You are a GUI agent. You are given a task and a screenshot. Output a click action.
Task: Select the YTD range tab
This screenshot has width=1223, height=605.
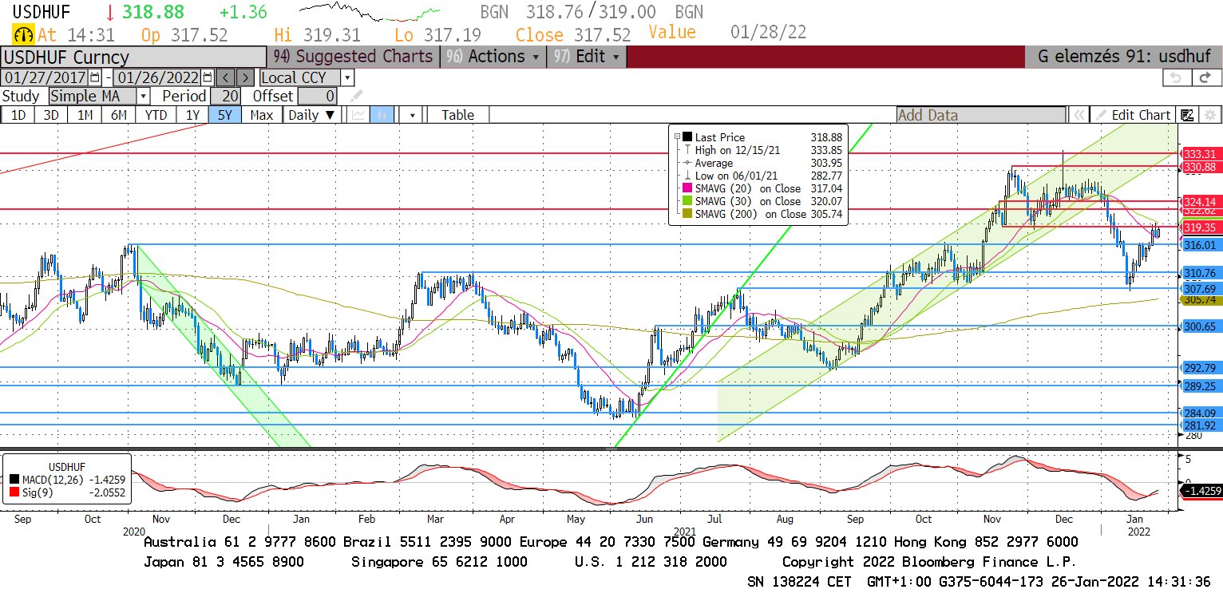[156, 115]
